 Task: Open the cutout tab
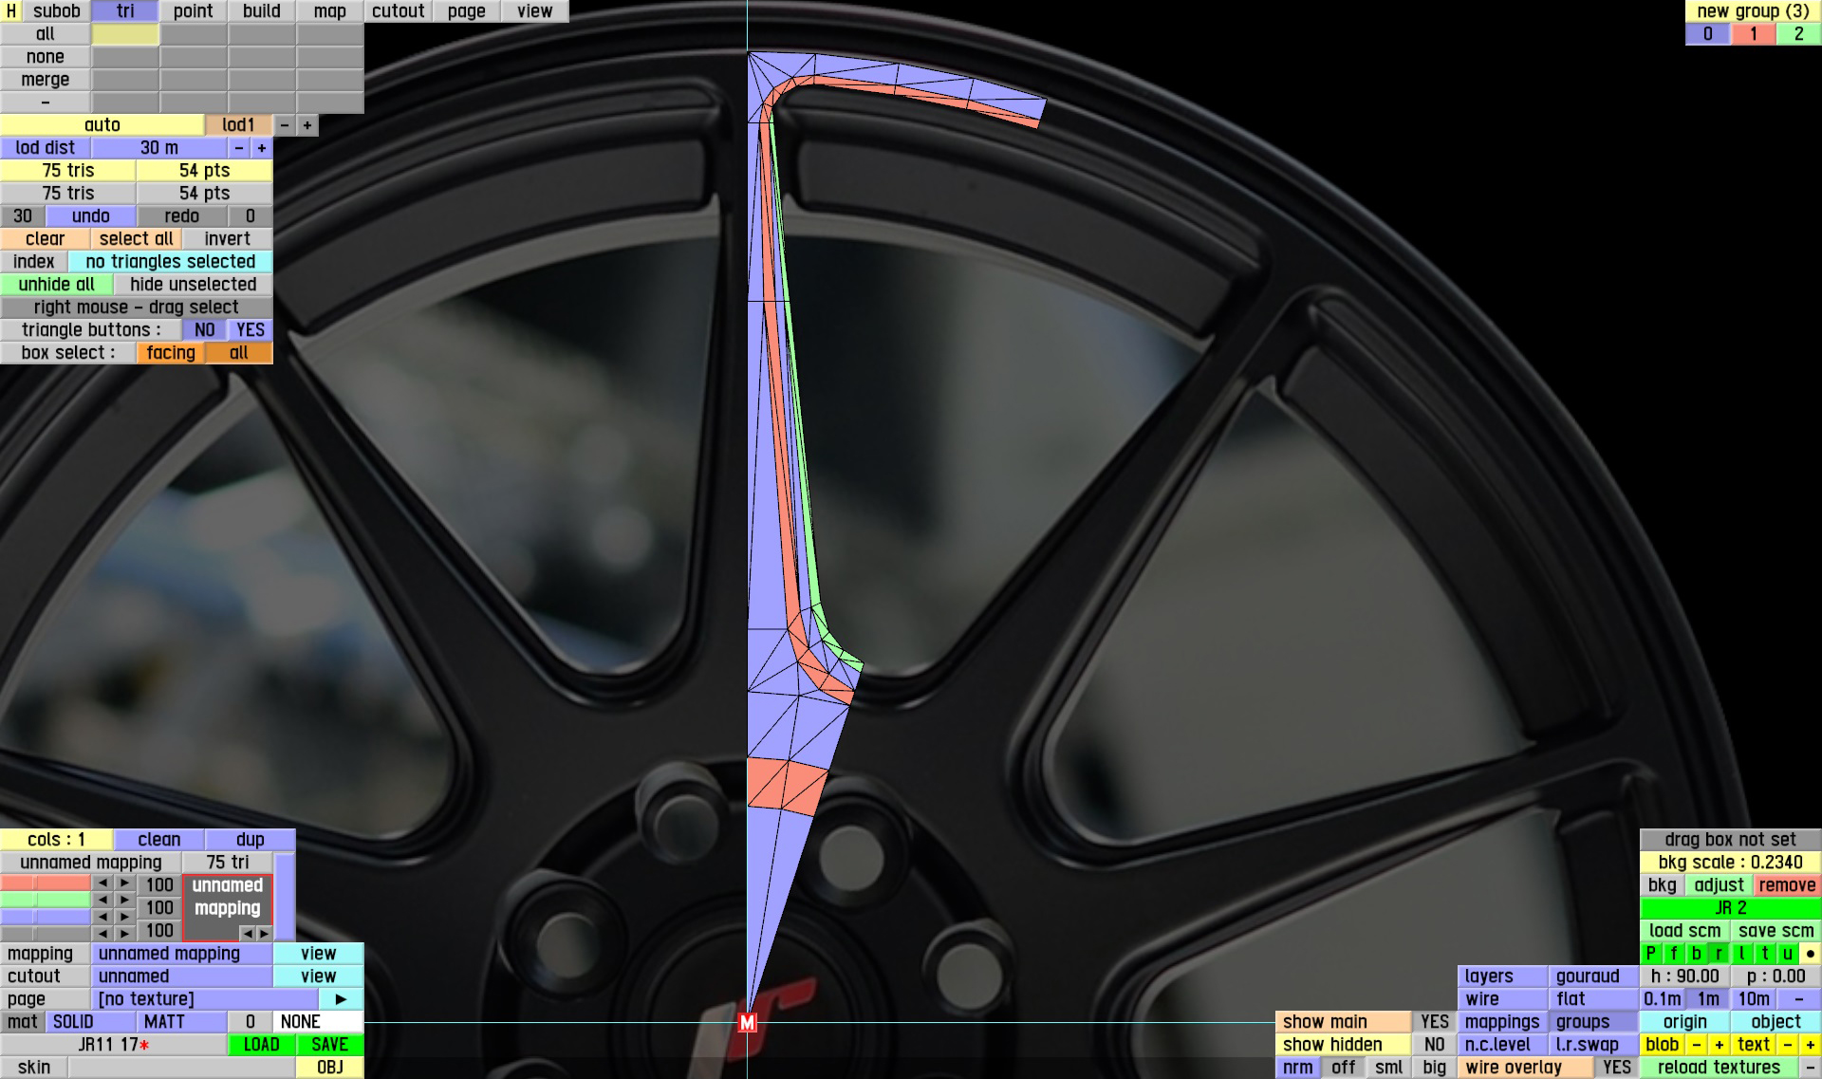(x=398, y=11)
